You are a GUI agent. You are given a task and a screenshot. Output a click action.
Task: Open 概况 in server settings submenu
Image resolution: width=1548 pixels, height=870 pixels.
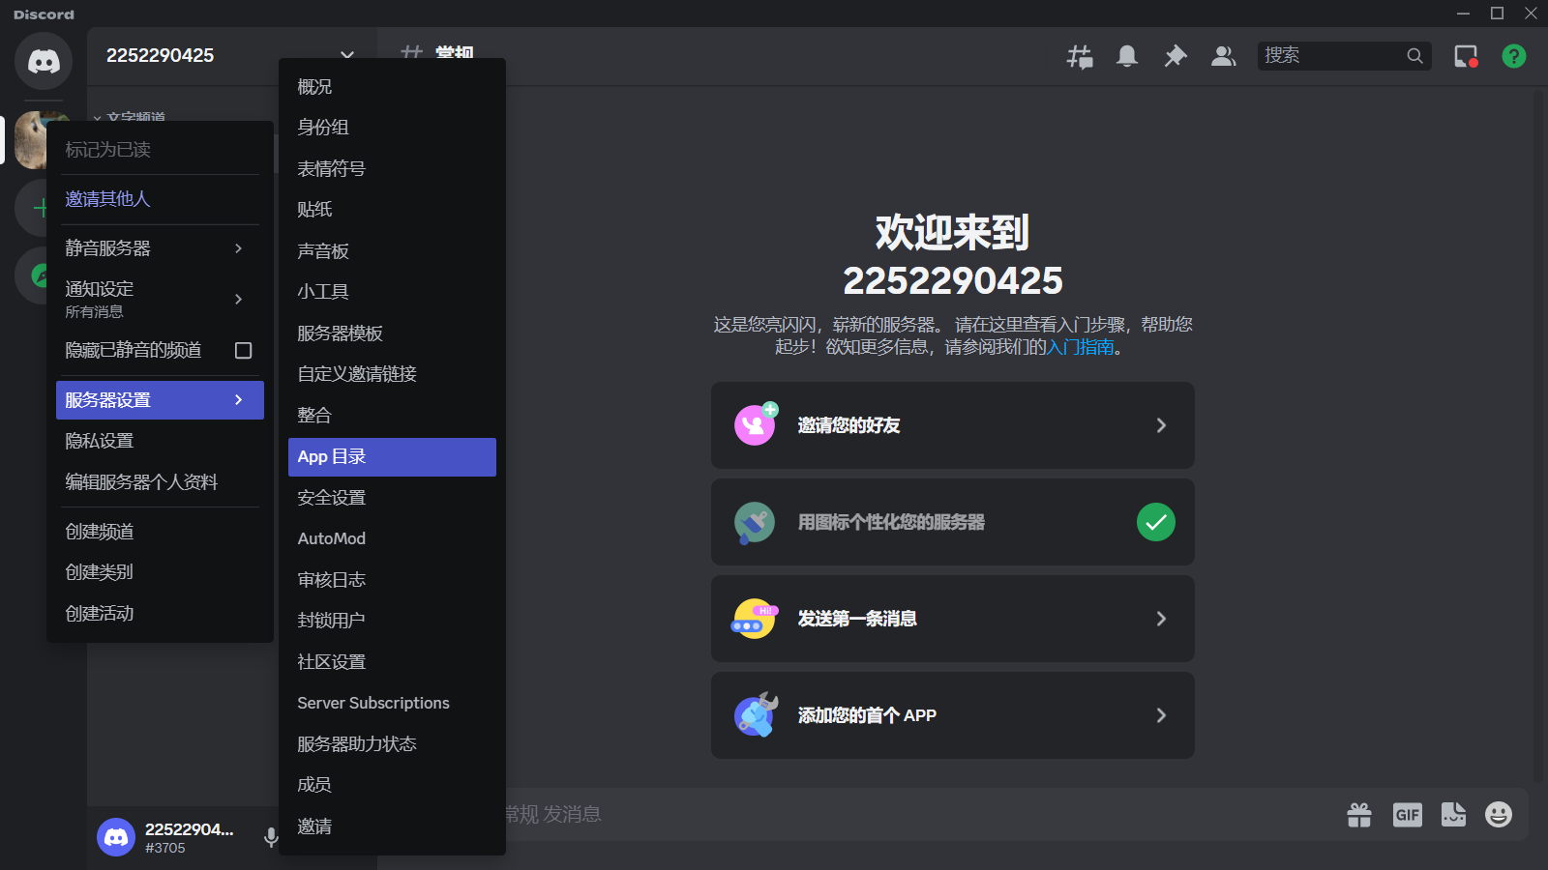pyautogui.click(x=392, y=87)
